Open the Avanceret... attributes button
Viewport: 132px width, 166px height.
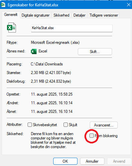(104, 125)
